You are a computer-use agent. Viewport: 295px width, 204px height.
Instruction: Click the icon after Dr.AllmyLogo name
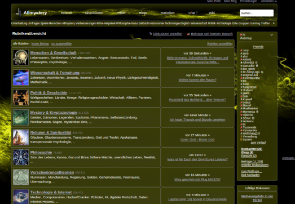pyautogui.click(x=262, y=72)
